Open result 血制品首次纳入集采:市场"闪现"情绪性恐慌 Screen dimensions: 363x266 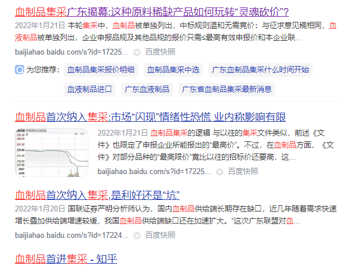150,117
